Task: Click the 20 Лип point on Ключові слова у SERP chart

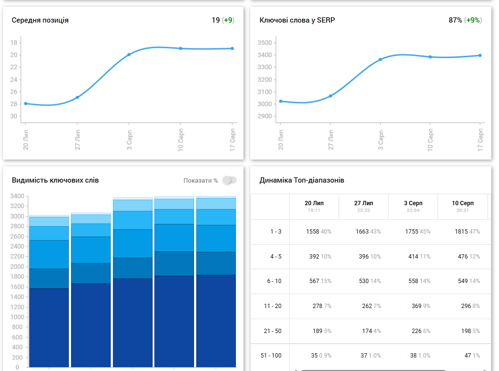Action: click(280, 101)
